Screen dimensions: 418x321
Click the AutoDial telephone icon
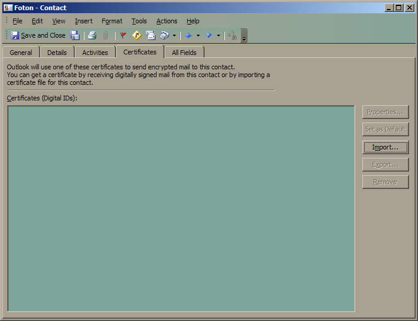164,35
